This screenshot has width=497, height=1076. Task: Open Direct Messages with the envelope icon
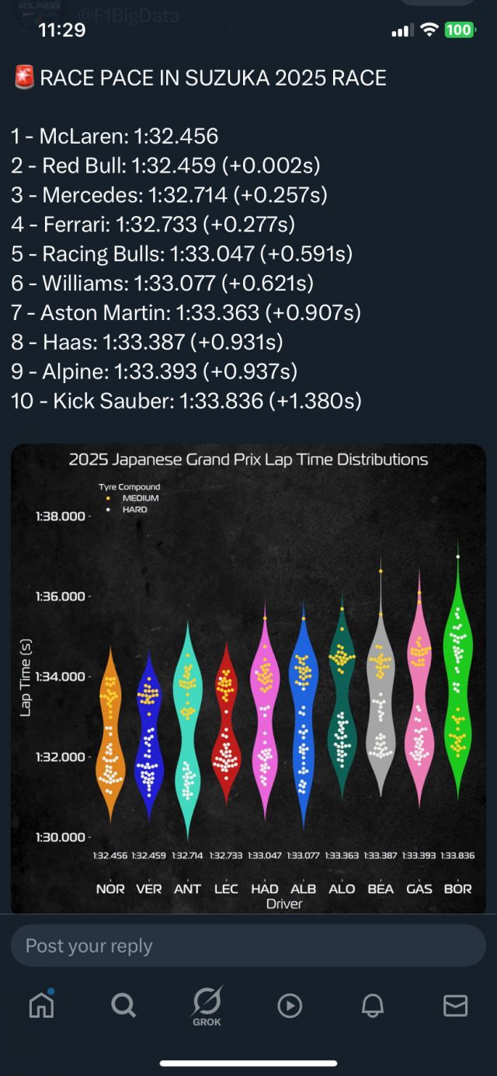(455, 1005)
